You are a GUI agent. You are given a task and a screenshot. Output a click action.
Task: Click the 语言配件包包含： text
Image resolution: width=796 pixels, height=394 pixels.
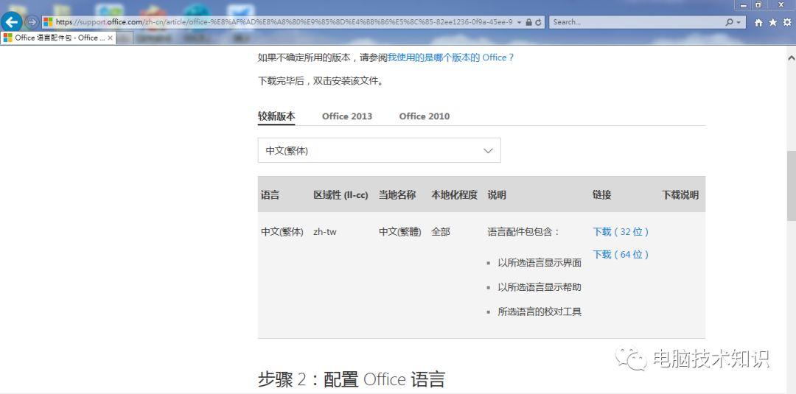click(x=523, y=232)
